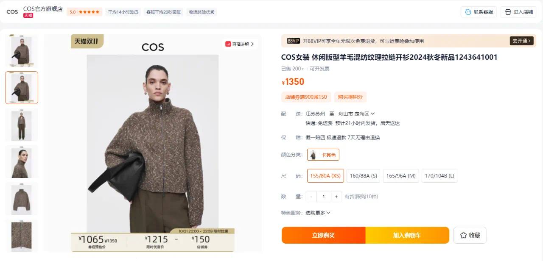Add item via 加入购物车 button
This screenshot has height=261, width=543.
pyautogui.click(x=407, y=235)
